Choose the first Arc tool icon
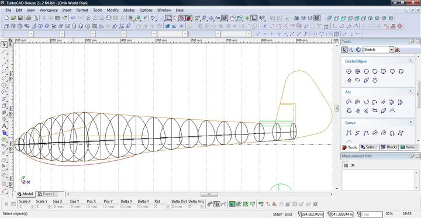This screenshot has height=218, width=421. click(348, 102)
